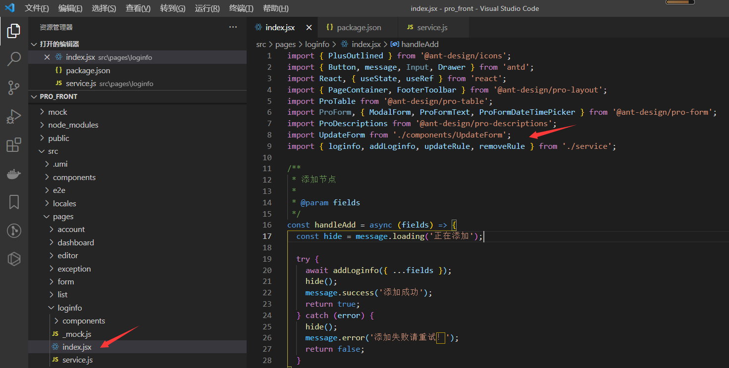Click the VS Code logo icon
This screenshot has width=729, height=368.
point(10,8)
